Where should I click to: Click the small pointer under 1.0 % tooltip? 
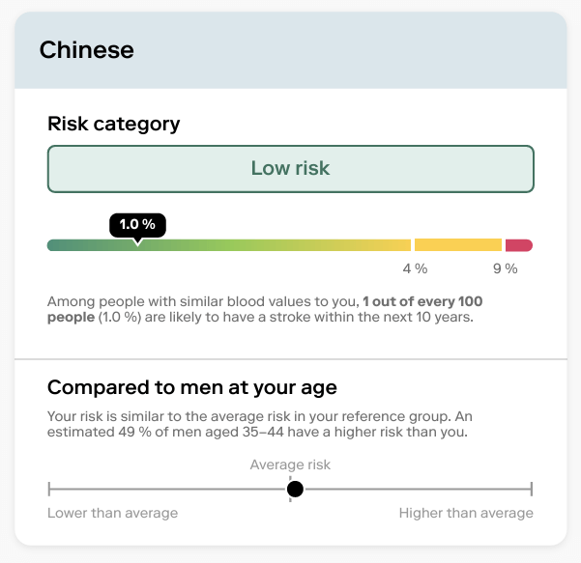pyautogui.click(x=137, y=242)
